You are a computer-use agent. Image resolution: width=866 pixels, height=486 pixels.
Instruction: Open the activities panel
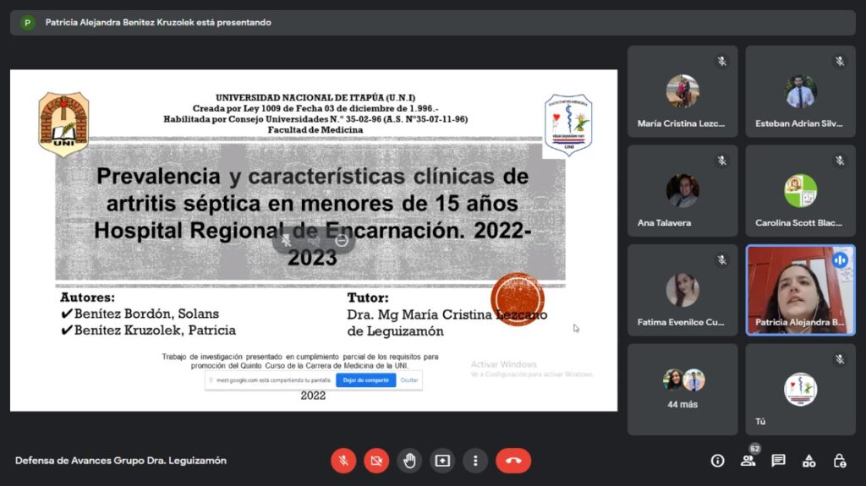pos(808,461)
